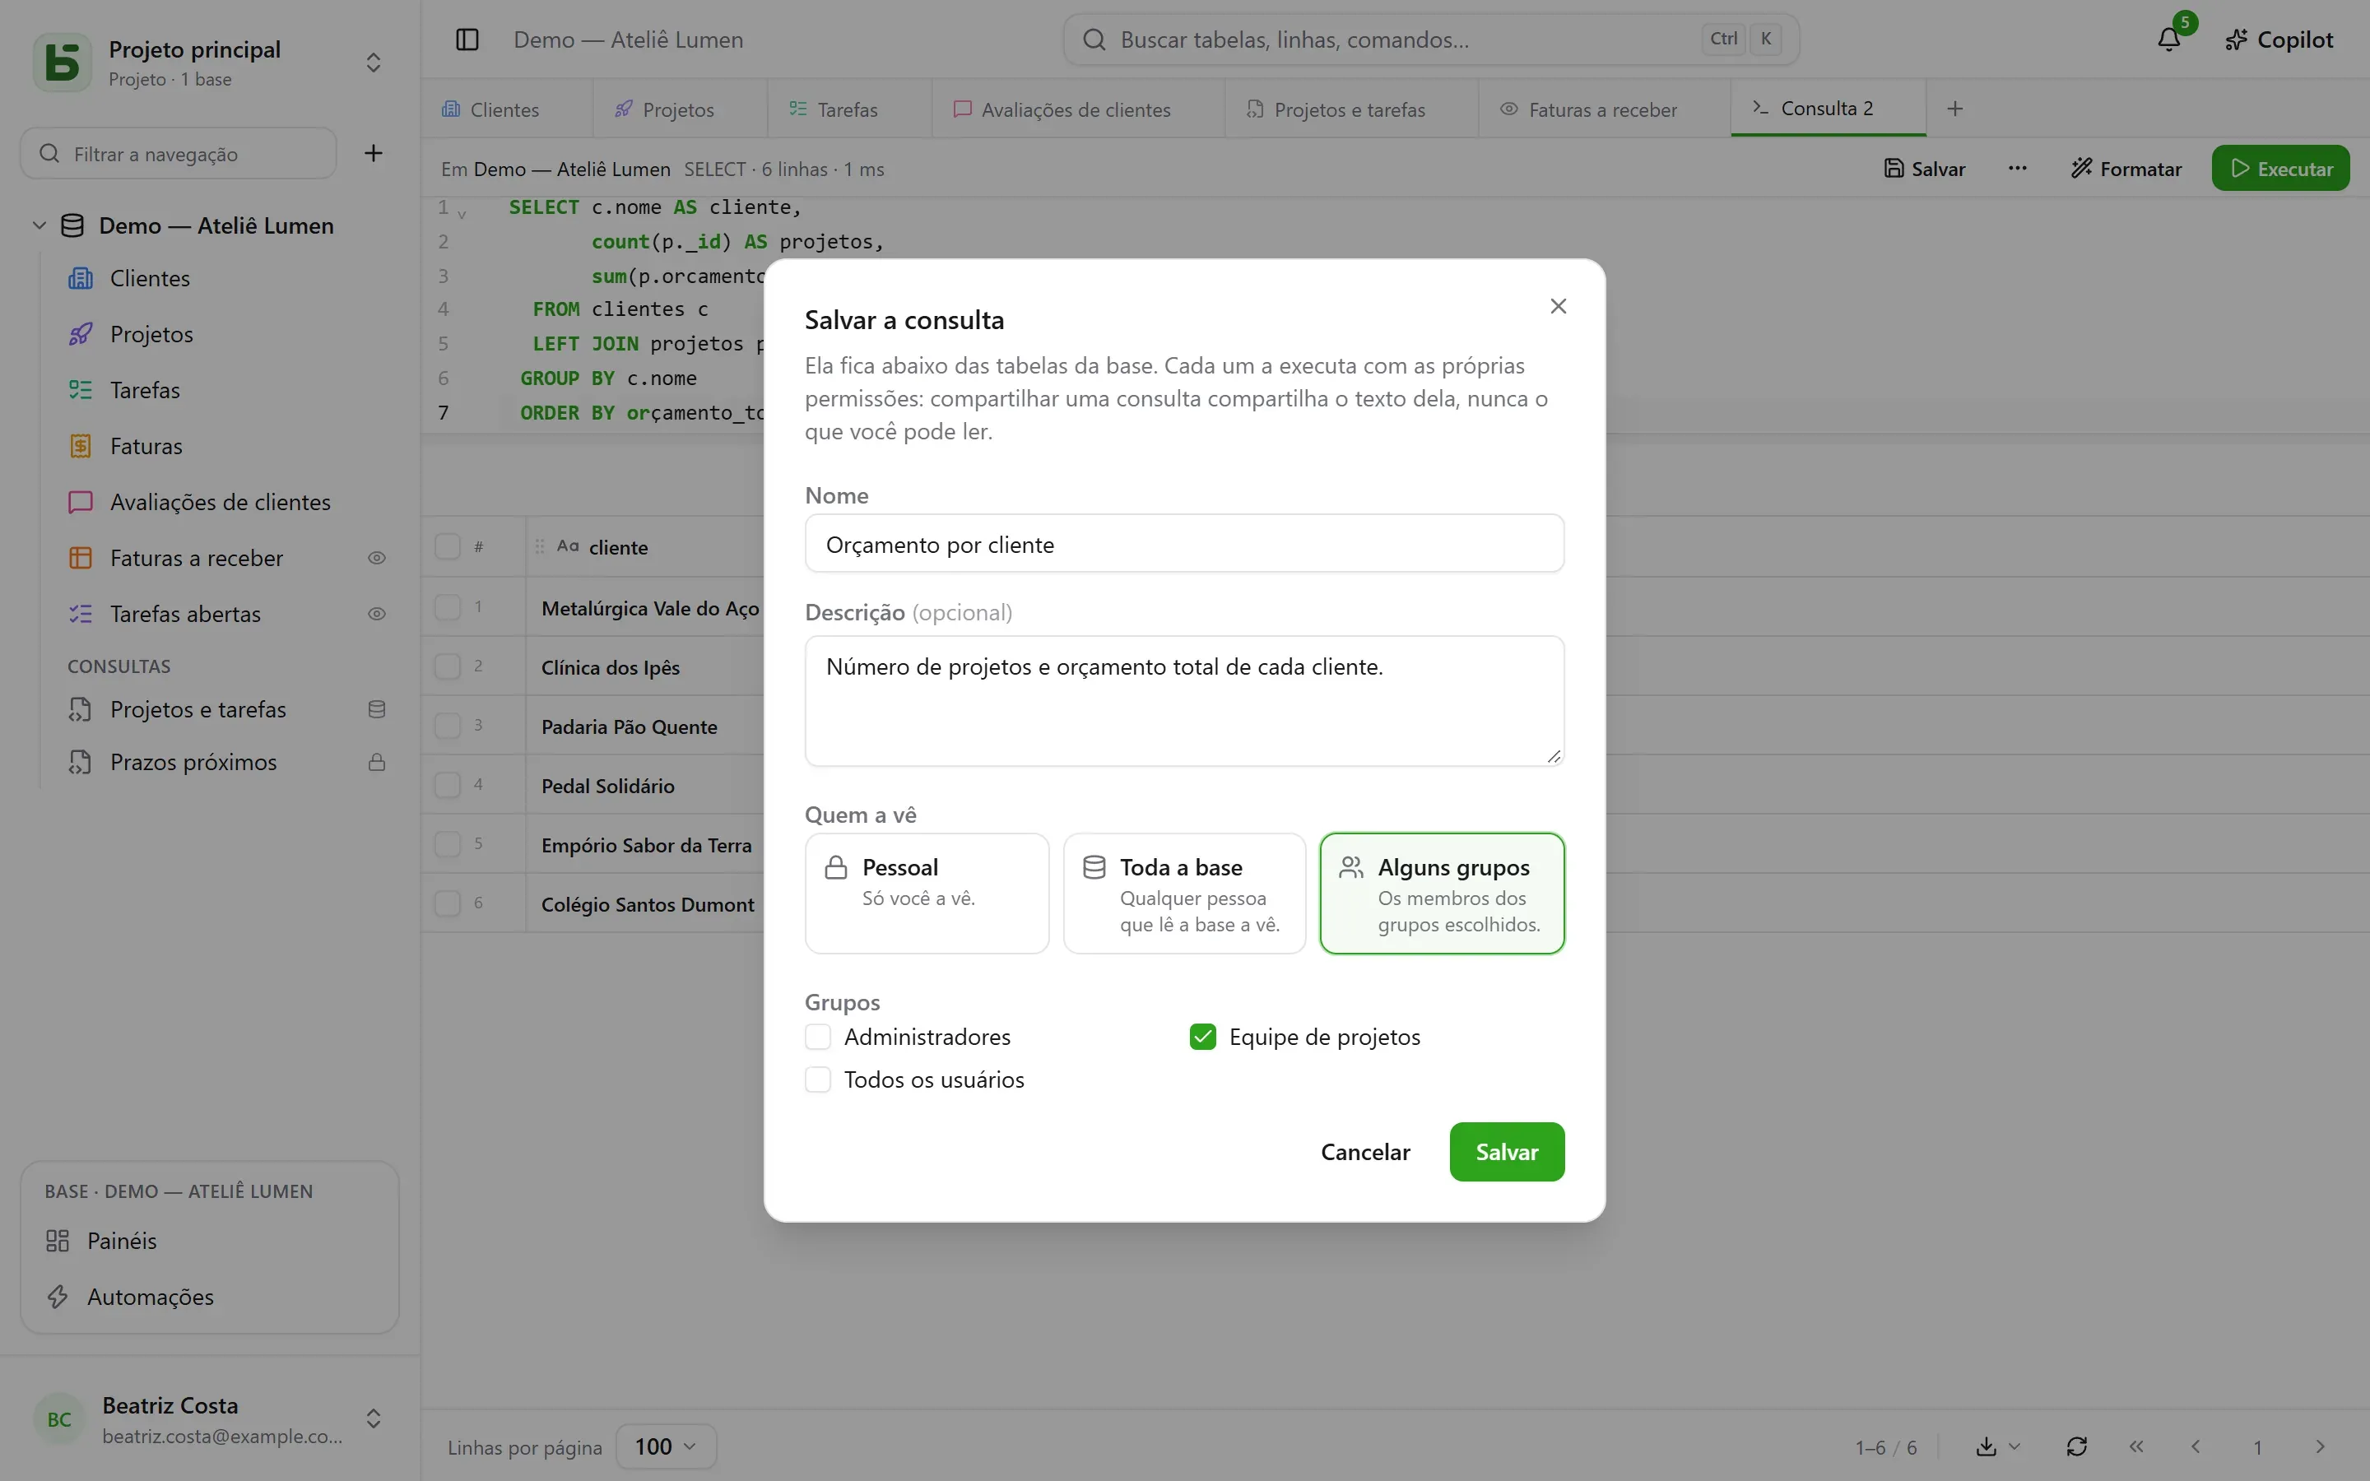Check the Todos os usuários checkbox
The image size is (2370, 1481).
[x=818, y=1079]
